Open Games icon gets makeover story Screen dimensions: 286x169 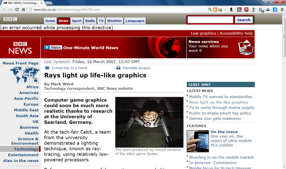(215, 119)
